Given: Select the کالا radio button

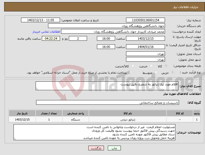Looking at the screenshot, I should click(x=166, y=66).
